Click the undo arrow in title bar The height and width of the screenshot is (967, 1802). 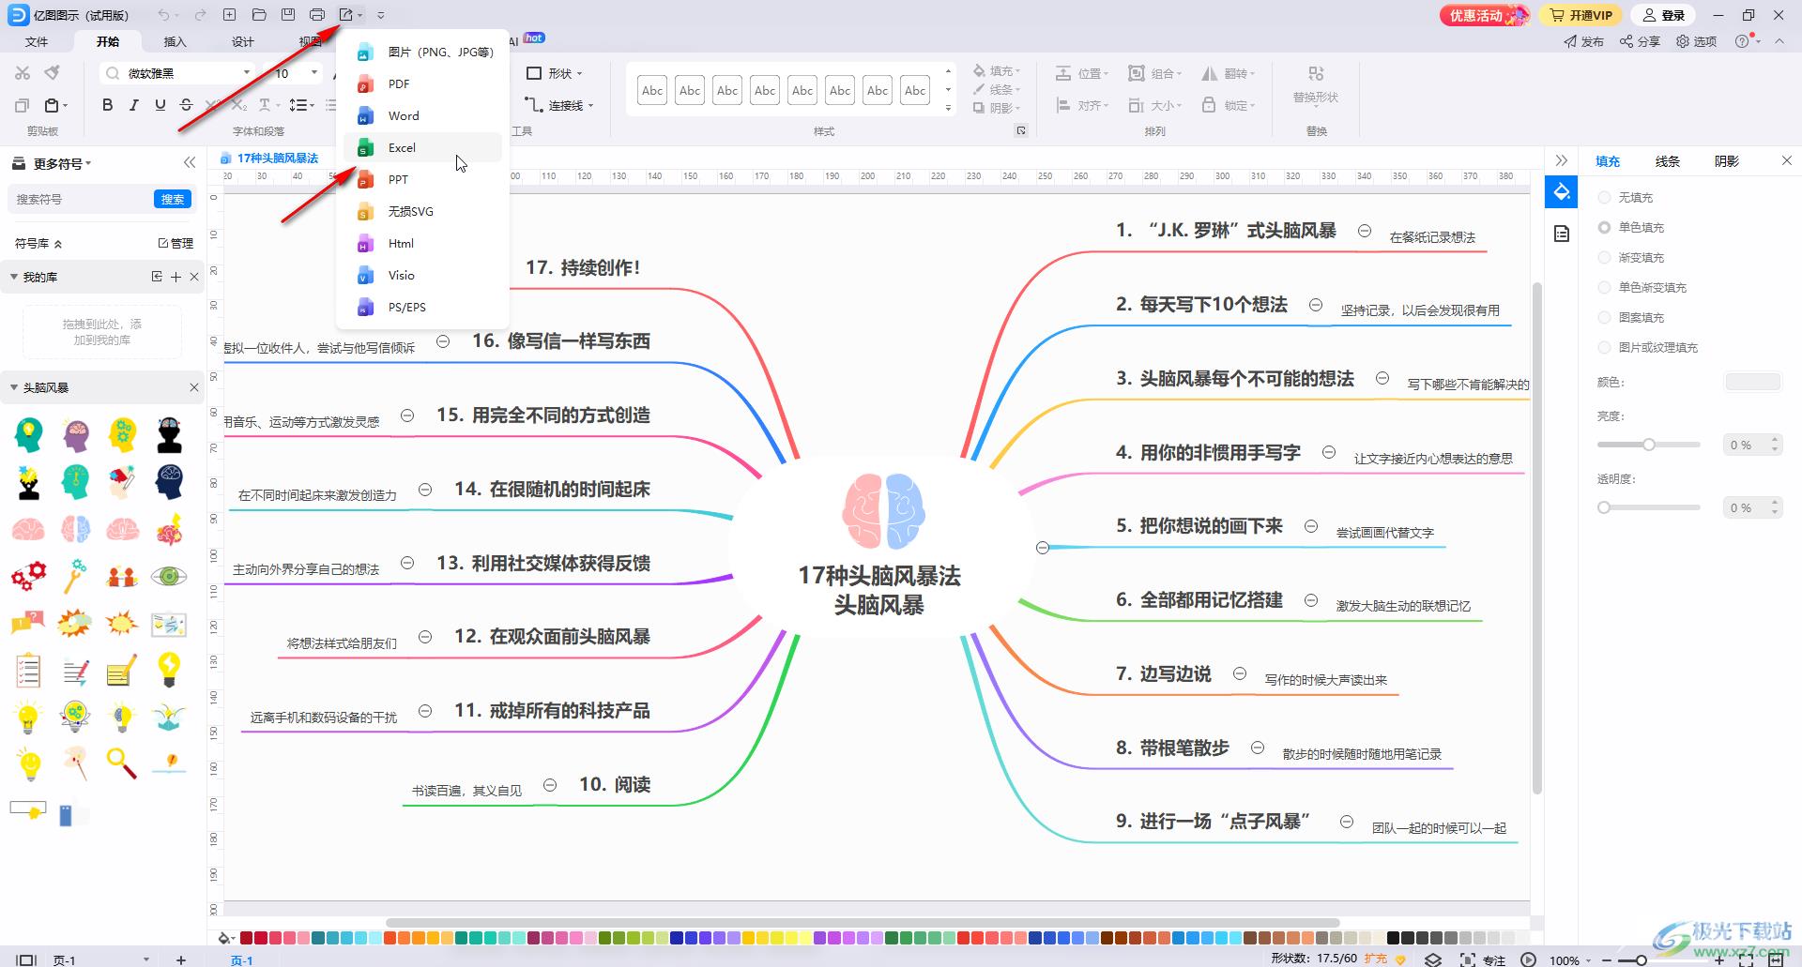click(x=164, y=15)
